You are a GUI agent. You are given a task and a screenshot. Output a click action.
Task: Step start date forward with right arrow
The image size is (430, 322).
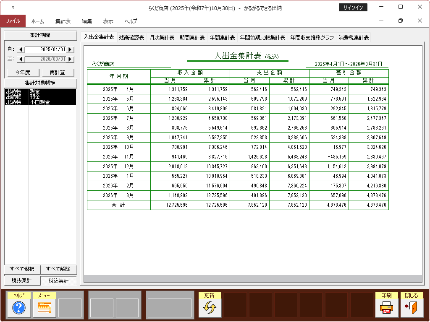point(70,49)
